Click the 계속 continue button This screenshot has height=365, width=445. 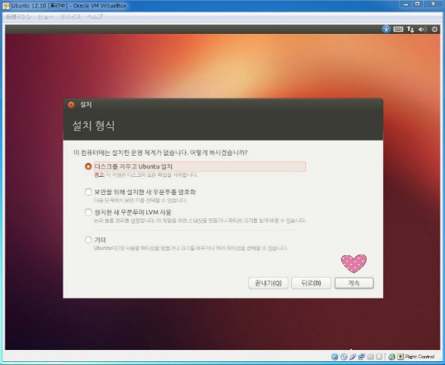click(354, 283)
